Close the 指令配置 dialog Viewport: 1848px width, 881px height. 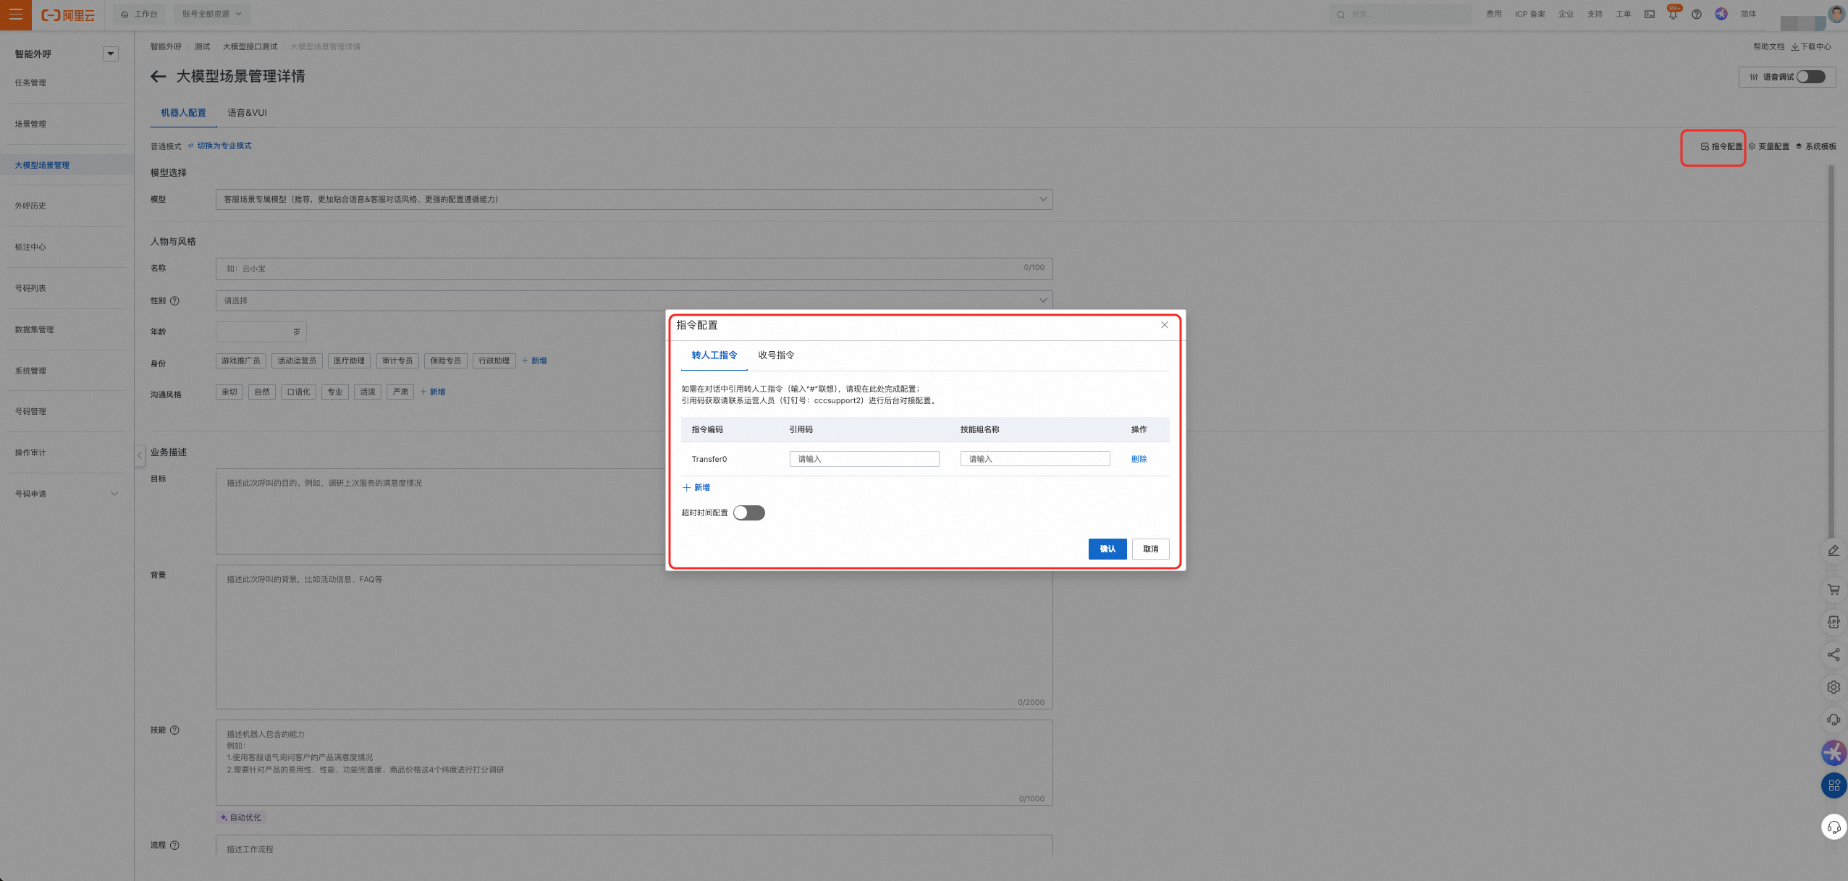(x=1165, y=325)
